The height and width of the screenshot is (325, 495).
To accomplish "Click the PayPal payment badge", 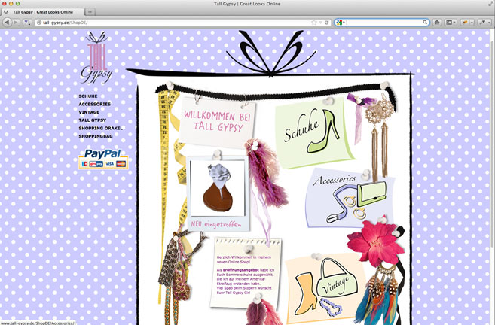I will click(103, 159).
